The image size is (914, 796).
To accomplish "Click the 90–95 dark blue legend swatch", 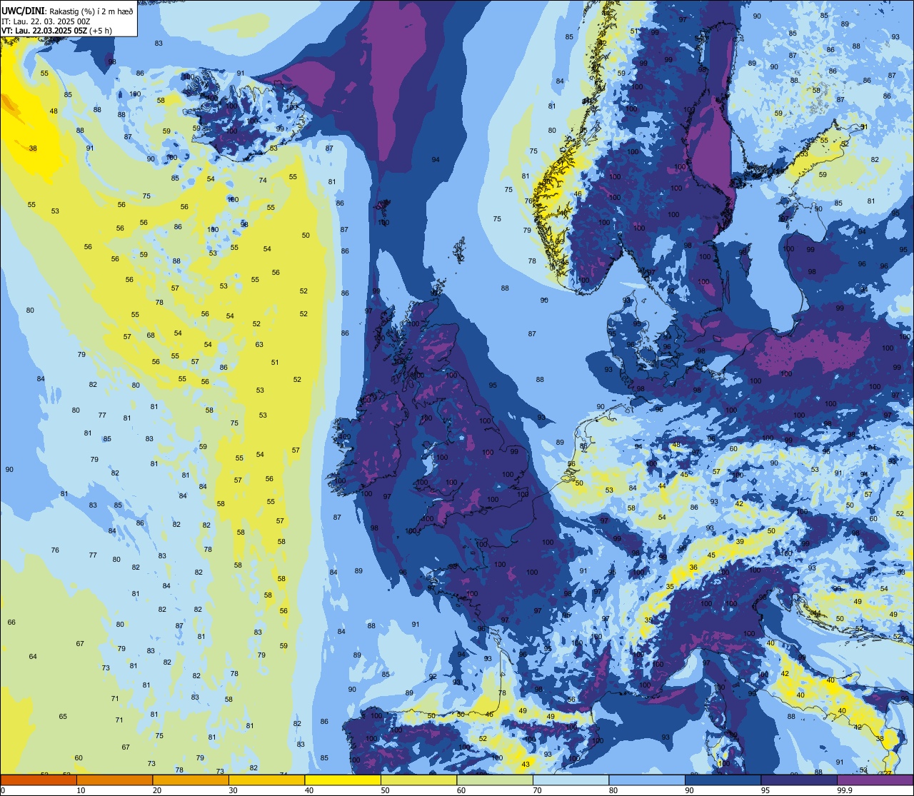I will 723,780.
